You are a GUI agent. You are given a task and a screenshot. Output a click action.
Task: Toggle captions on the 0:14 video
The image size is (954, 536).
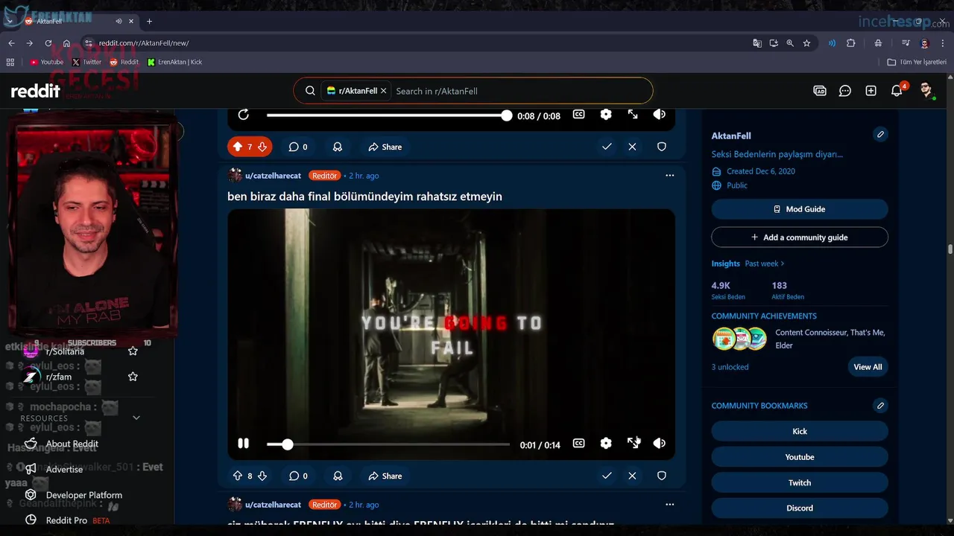click(x=578, y=444)
